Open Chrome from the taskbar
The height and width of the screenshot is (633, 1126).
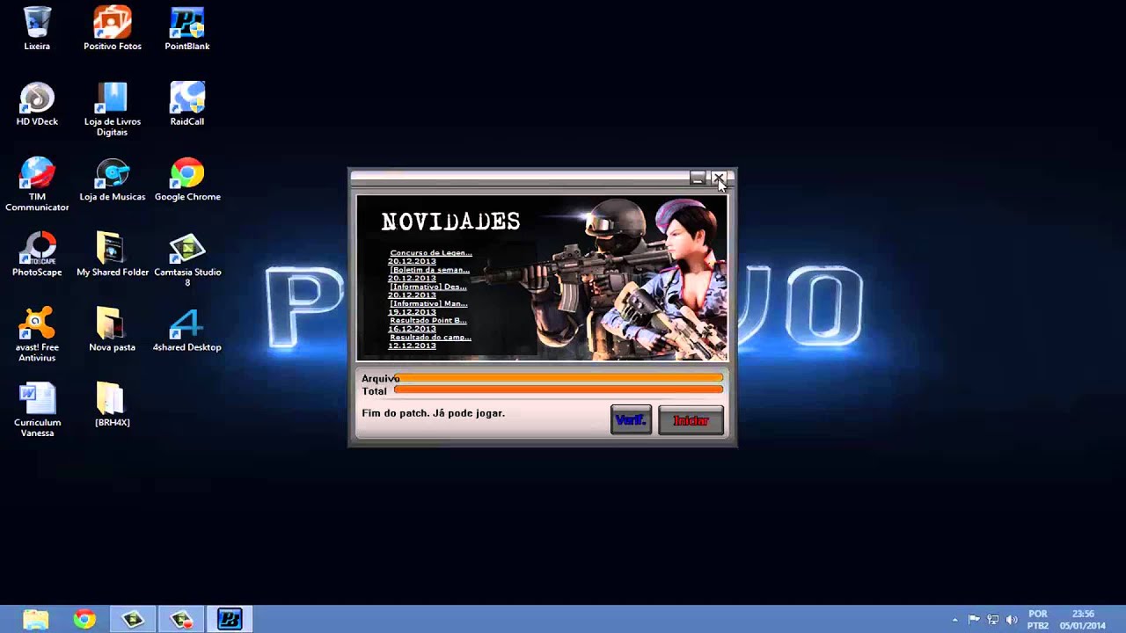click(x=84, y=619)
